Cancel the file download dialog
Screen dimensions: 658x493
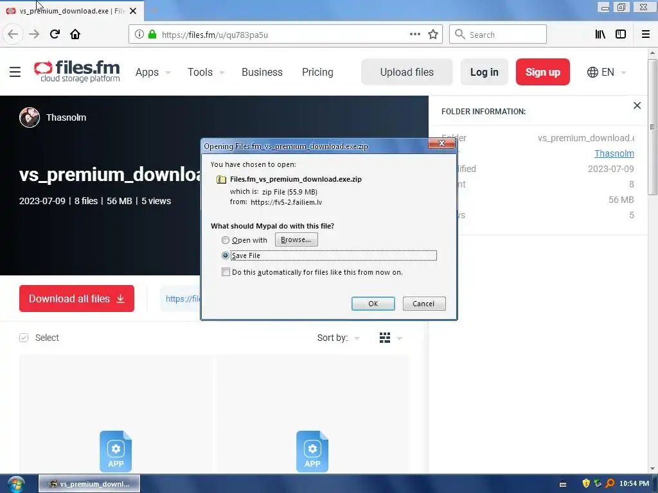(424, 304)
